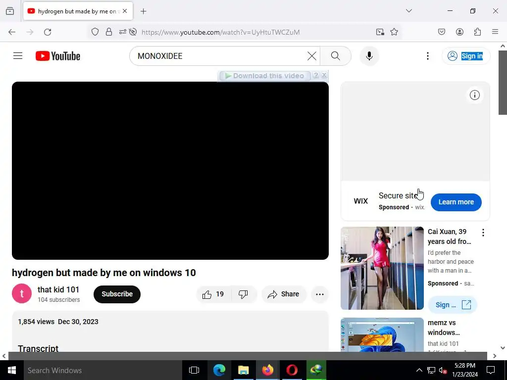Open tracking protection shield icon

95,32
